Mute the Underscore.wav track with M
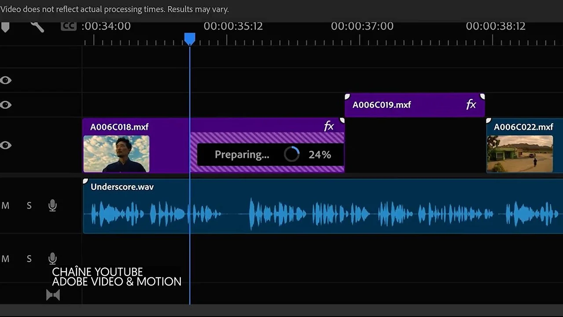The image size is (563, 317). (5, 206)
